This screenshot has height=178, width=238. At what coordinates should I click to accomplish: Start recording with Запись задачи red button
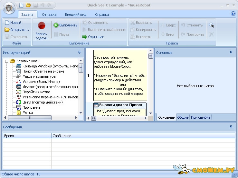(x=42, y=31)
